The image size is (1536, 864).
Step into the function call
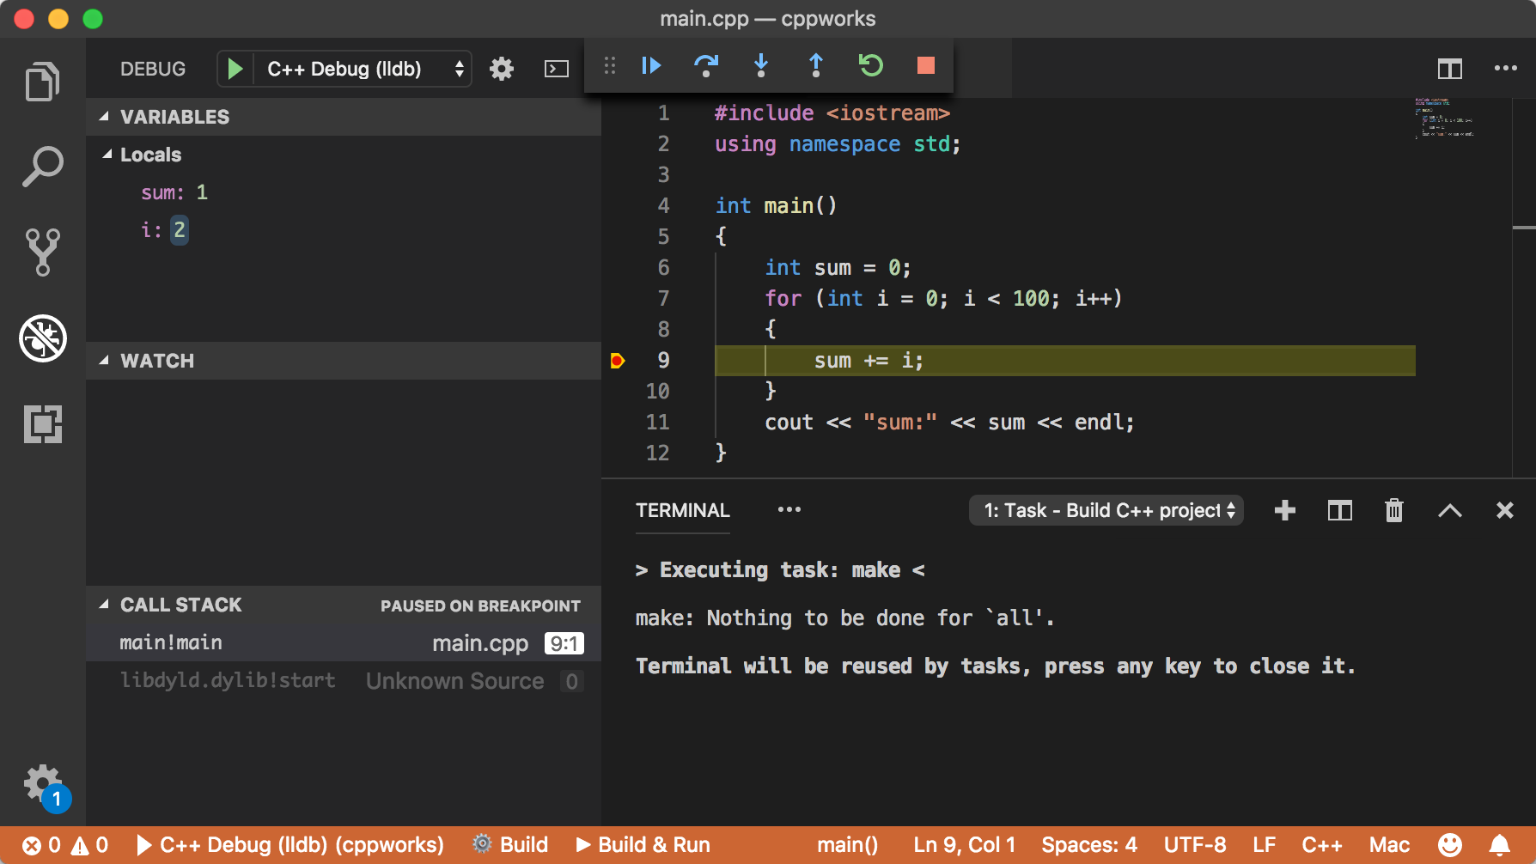[x=761, y=65]
